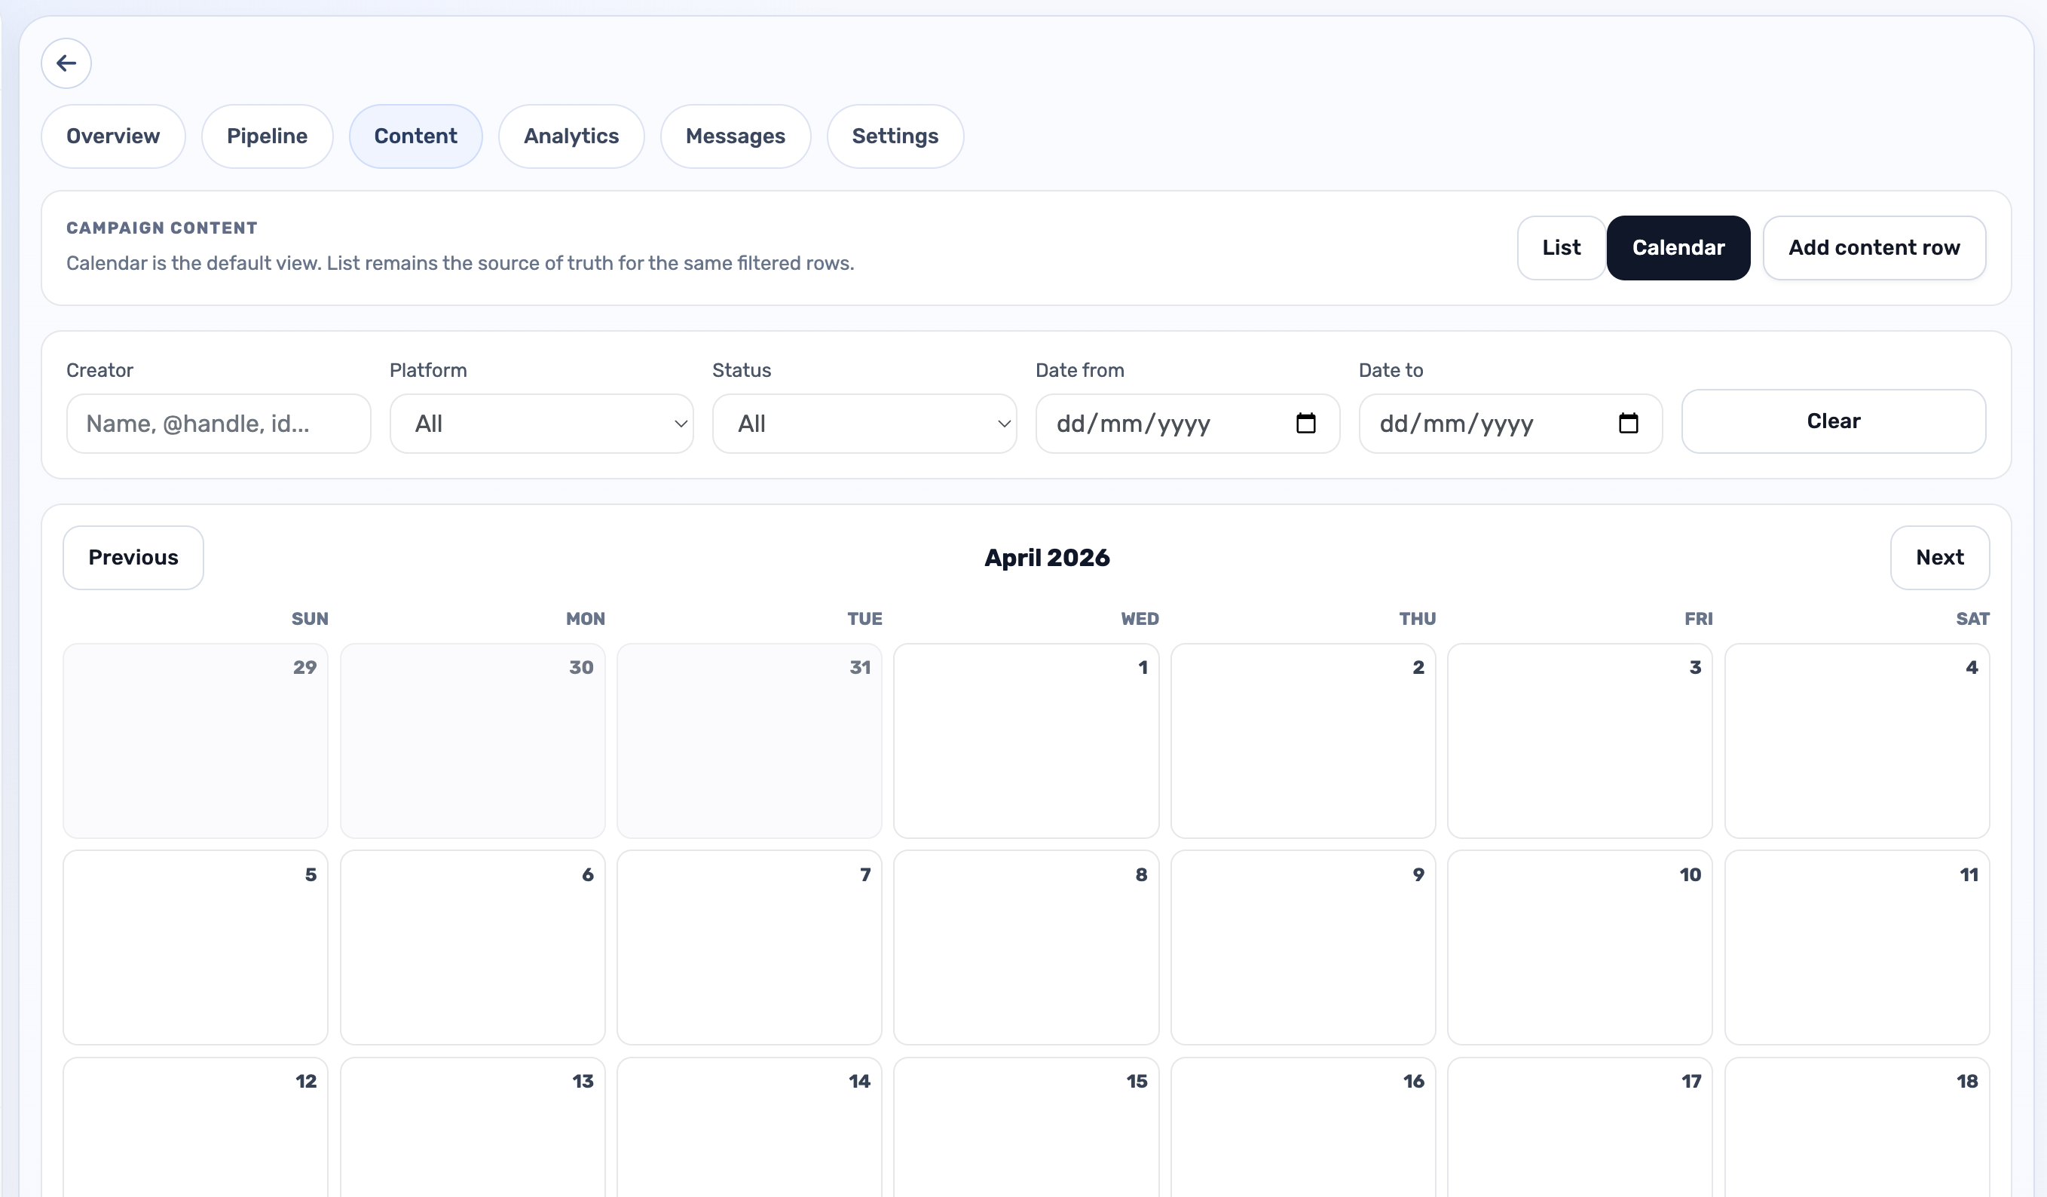Click the Creator name input field

tap(219, 424)
